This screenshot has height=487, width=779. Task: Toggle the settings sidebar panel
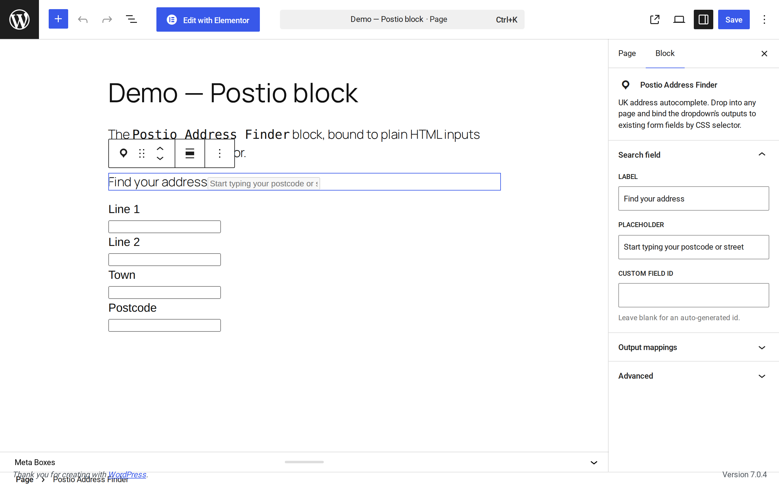pos(703,19)
